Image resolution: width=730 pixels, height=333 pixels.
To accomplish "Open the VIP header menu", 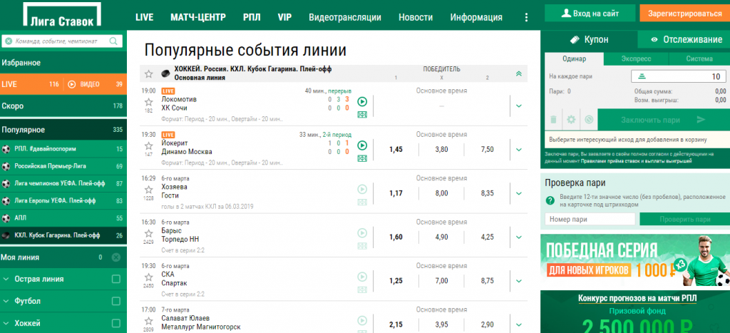I will click(x=284, y=18).
